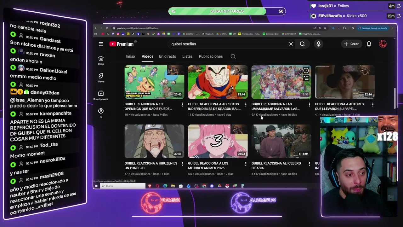Open Shorts in YouTube sidebar

[x=101, y=78]
